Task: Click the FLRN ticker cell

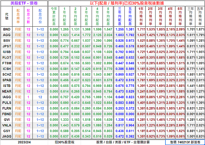Action: (x=7, y=108)
